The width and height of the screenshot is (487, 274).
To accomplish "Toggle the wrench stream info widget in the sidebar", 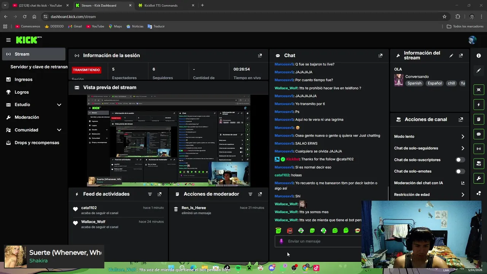I will [479, 178].
